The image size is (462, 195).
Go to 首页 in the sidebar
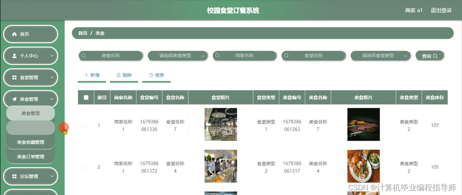click(31, 34)
